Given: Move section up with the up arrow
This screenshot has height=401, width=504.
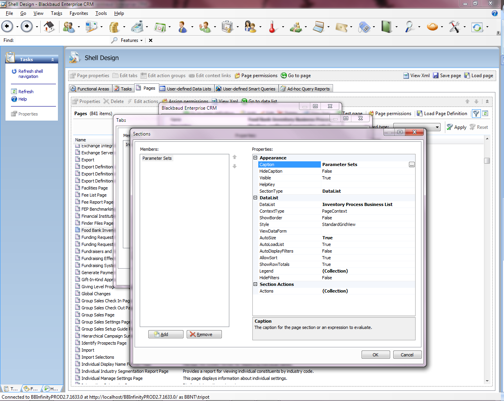Looking at the screenshot, I should coord(235,157).
